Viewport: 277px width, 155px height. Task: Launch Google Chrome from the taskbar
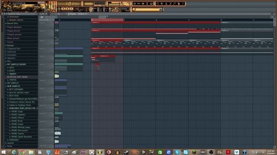pos(23,152)
